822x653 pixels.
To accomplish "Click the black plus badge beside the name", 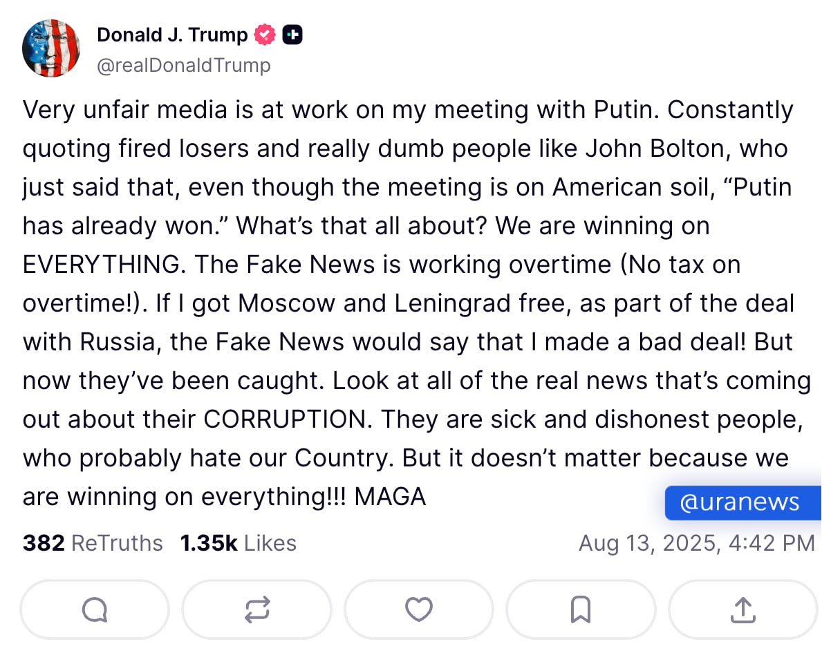I will pos(292,35).
